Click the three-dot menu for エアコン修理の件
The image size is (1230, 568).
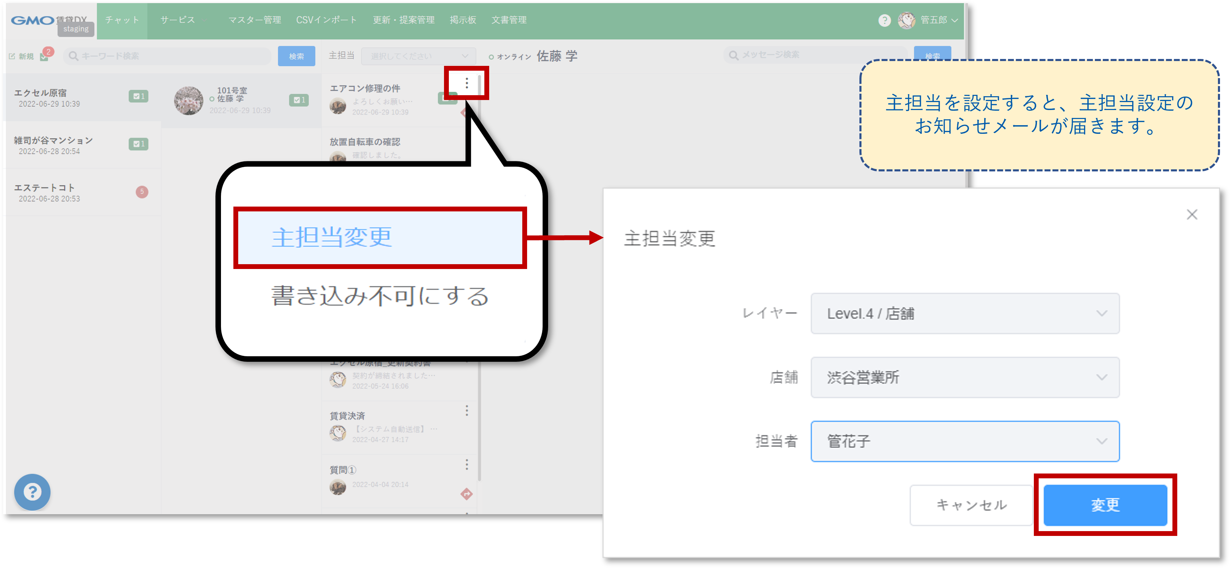[x=466, y=83]
